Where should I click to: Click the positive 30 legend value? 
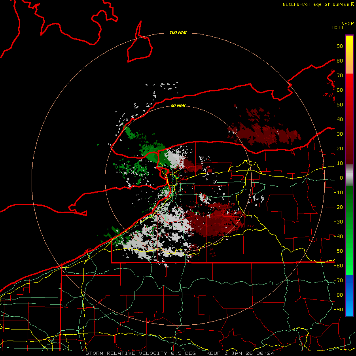click(340, 134)
